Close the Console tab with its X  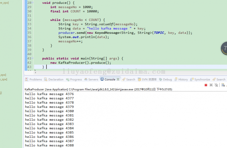[x=118, y=79]
